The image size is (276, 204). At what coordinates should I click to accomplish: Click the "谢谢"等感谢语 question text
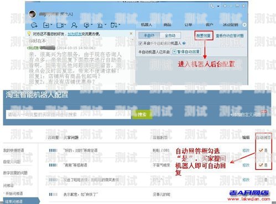(75, 165)
